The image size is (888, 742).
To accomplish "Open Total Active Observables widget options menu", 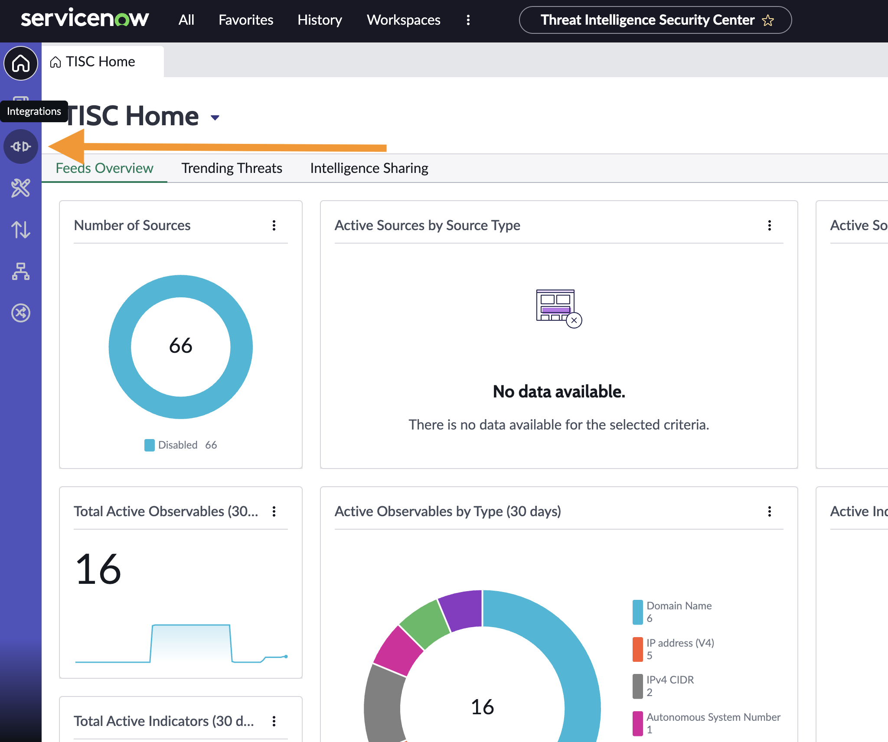I will (x=274, y=511).
